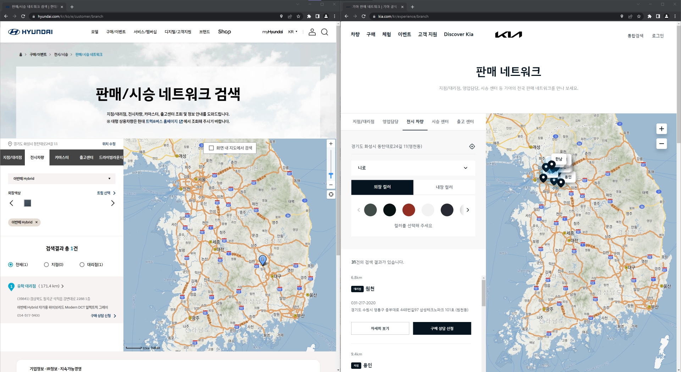Click 구매 상담 신청 link on Hyundai

click(x=103, y=316)
